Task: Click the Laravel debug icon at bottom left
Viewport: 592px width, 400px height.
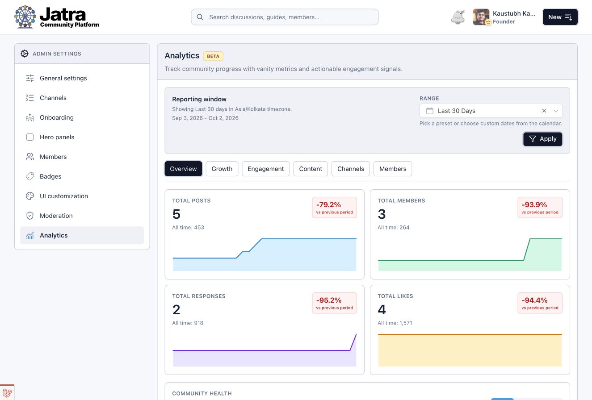Action: (7, 392)
